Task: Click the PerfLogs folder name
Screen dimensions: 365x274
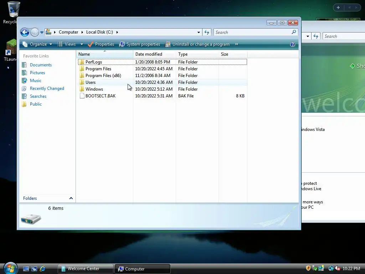Action: [x=94, y=62]
